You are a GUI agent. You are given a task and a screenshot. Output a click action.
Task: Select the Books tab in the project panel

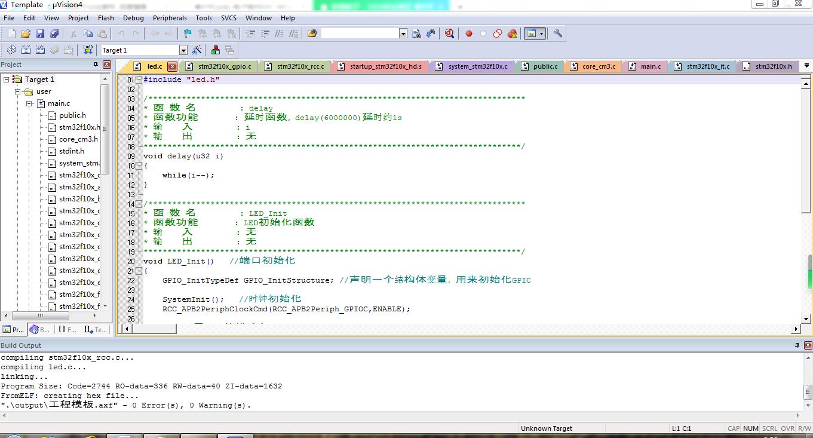(x=41, y=329)
